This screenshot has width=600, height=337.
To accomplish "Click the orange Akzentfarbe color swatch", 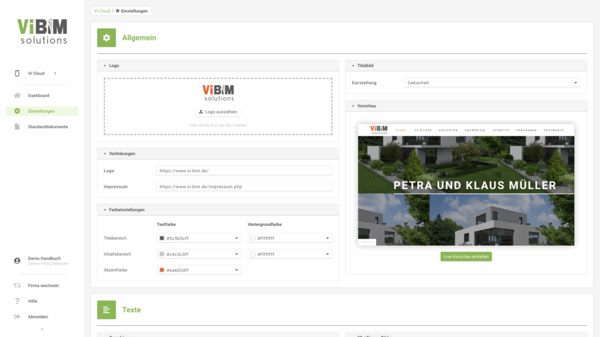I will tap(162, 270).
